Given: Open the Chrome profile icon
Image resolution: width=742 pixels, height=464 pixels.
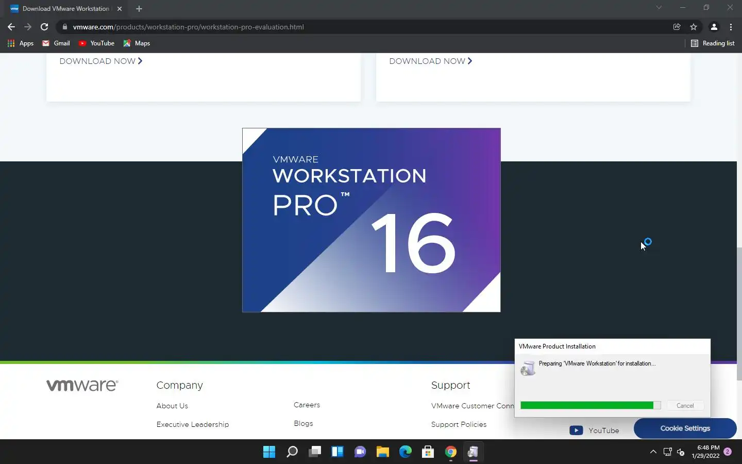Looking at the screenshot, I should click(x=714, y=27).
